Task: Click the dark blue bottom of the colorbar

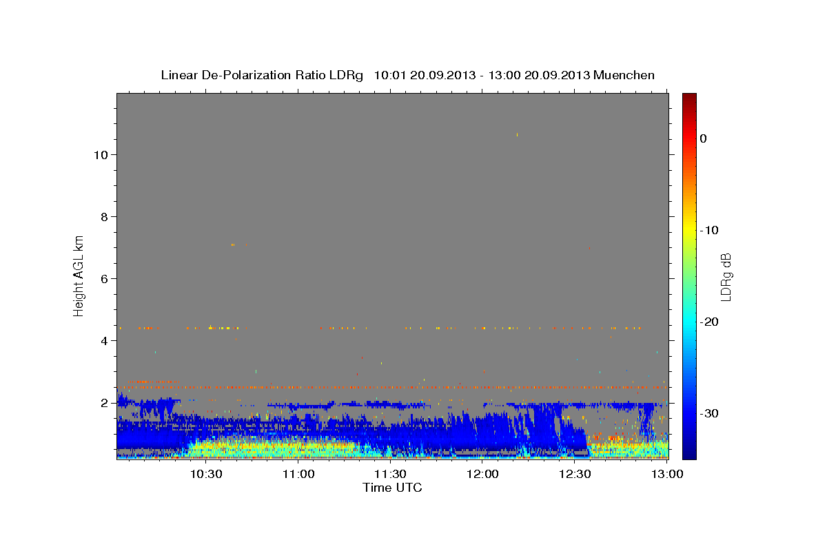Action: click(x=689, y=453)
